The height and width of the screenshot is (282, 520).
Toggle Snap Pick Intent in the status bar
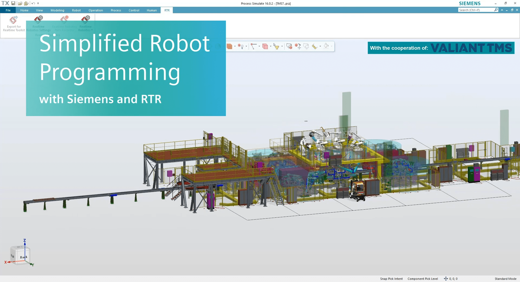391,279
